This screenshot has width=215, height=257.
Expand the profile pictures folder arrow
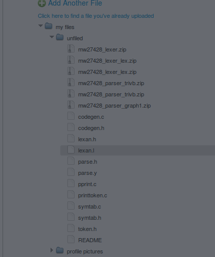click(52, 250)
